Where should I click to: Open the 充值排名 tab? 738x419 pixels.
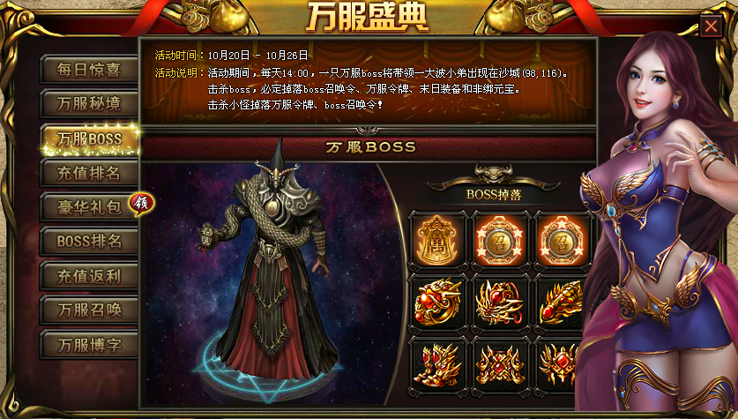89,173
